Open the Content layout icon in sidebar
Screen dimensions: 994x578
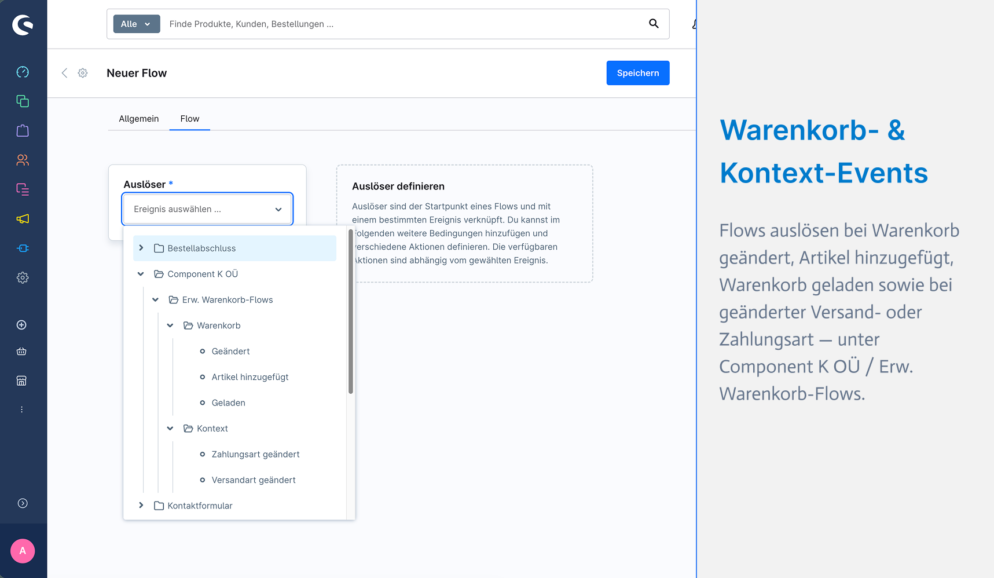[x=23, y=189]
